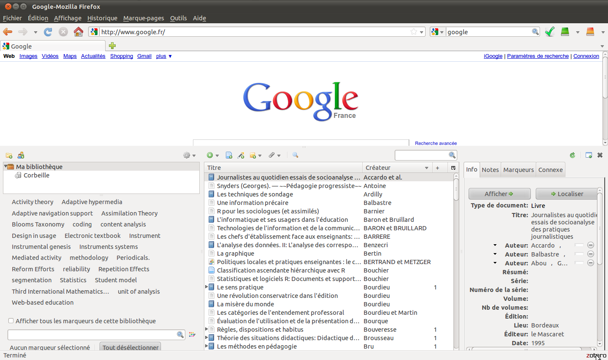Expand 'Règles, dispositions et habitus' item
The height and width of the screenshot is (360, 608).
click(207, 329)
